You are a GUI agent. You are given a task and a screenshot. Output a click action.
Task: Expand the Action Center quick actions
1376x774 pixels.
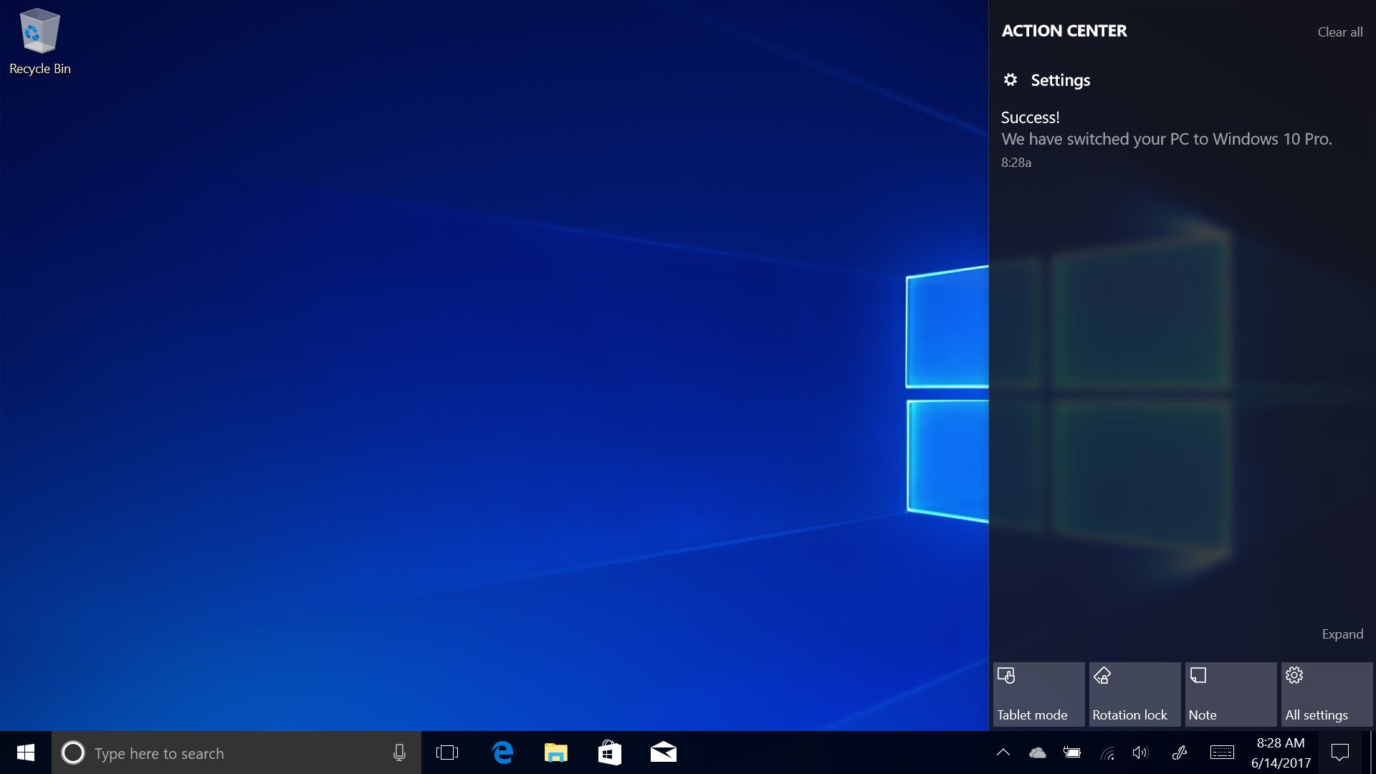1342,634
